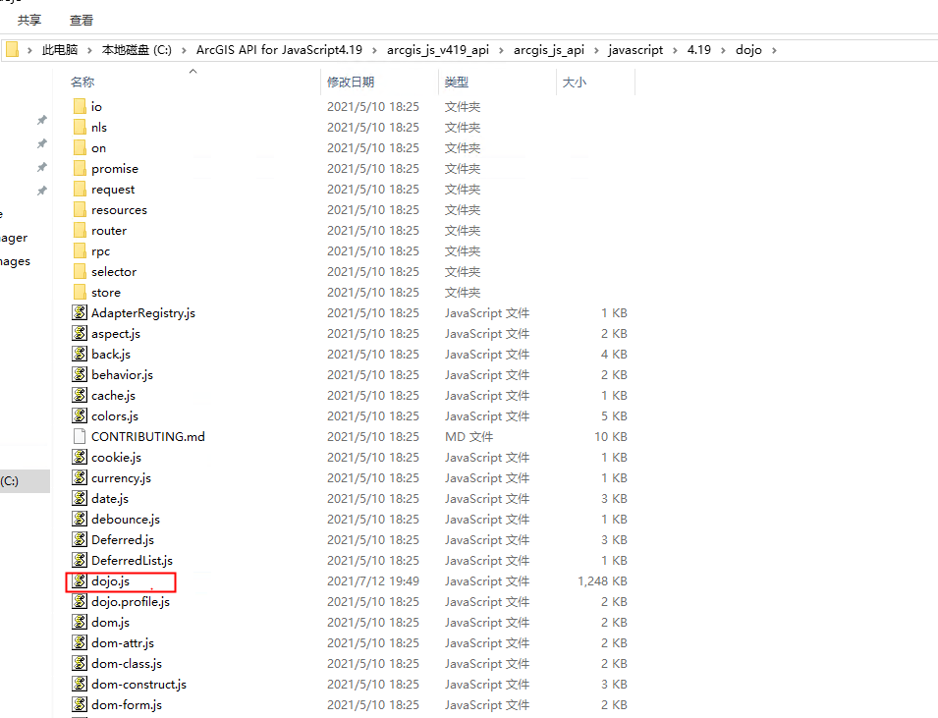Go to ArcGIS API for JavaScript4.19 breadcrumb

coord(279,50)
